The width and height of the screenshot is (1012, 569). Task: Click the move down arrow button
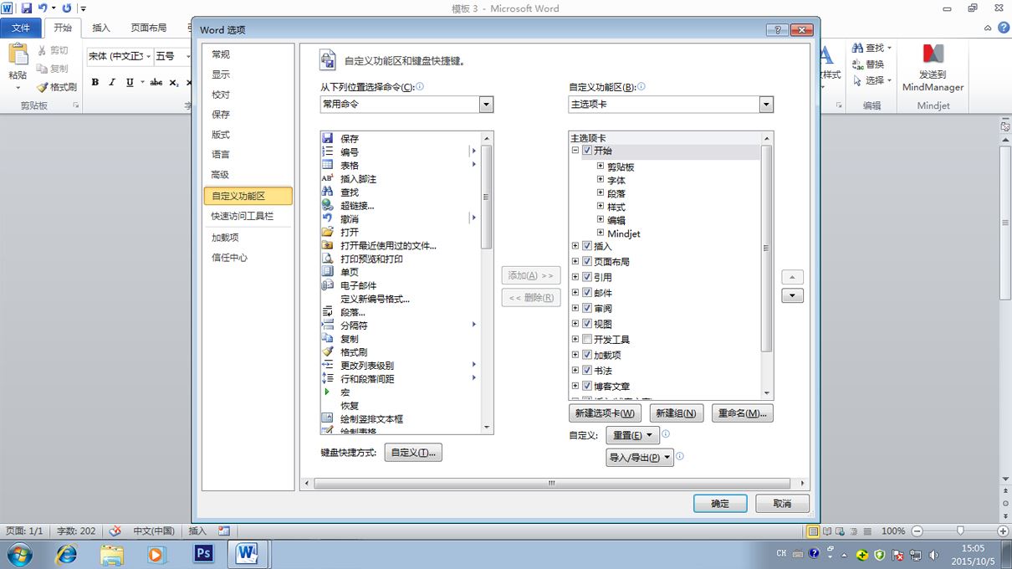pyautogui.click(x=792, y=295)
